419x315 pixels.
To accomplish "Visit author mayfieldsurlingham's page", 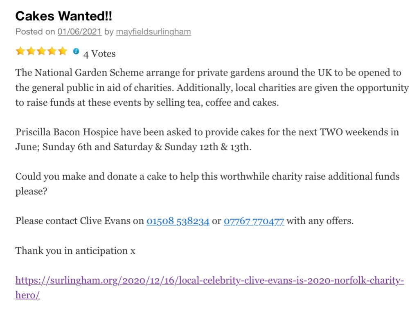I will point(153,32).
